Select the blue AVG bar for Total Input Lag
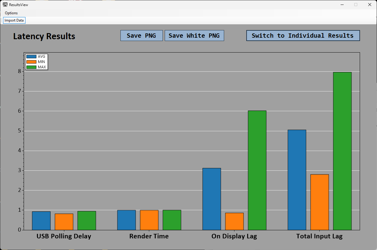The width and height of the screenshot is (377, 250). click(297, 180)
